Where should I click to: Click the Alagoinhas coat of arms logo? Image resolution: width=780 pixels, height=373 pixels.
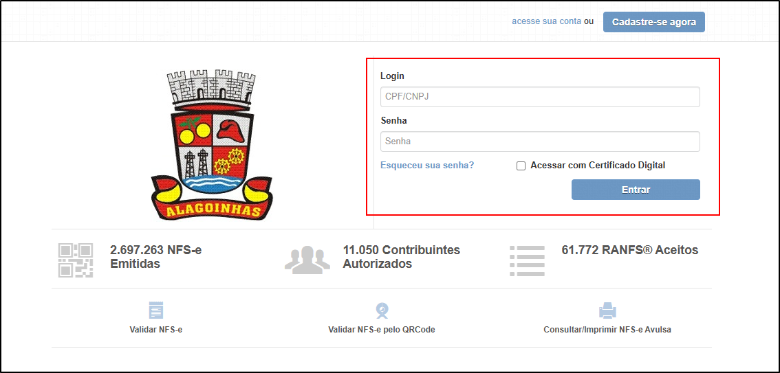coord(211,144)
